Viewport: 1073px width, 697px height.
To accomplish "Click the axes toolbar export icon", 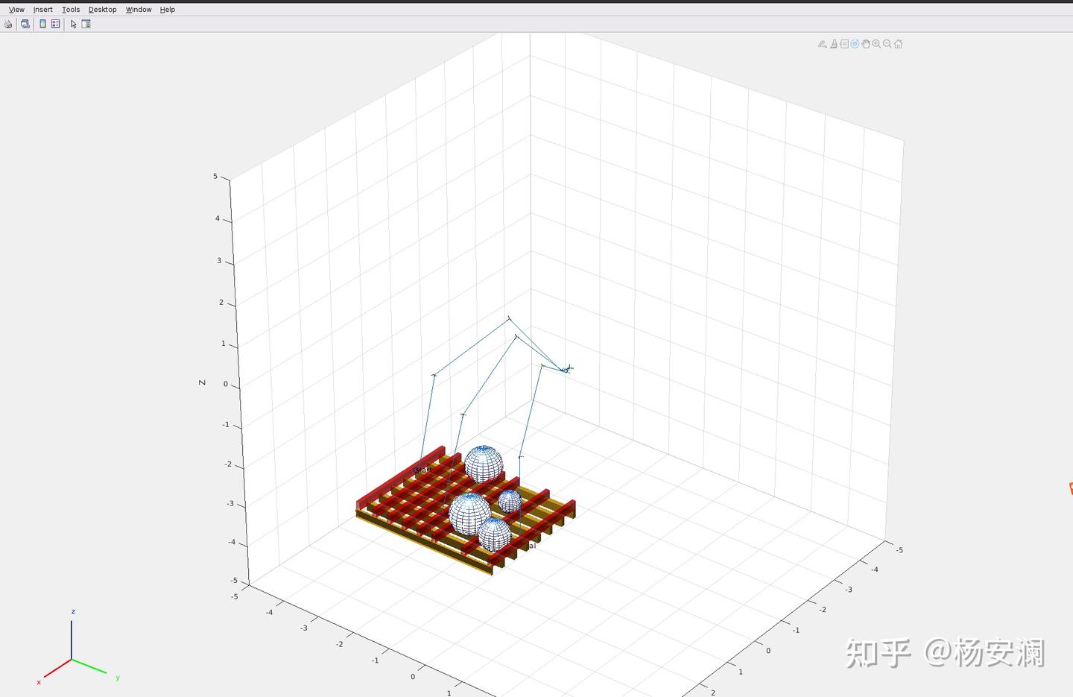I will [x=823, y=44].
